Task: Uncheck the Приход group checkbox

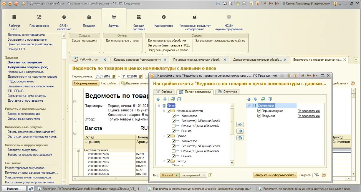Action: (x=169, y=136)
